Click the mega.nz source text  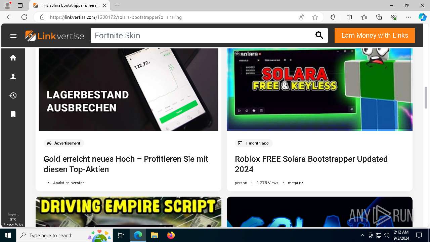pyautogui.click(x=296, y=183)
